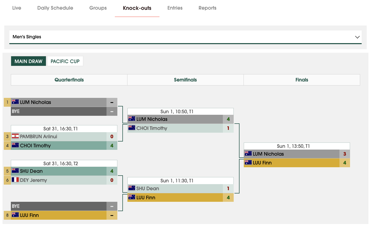373x226 pixels.
Task: Click LUM Nicholas's semifinal score of 4
Action: [x=228, y=119]
